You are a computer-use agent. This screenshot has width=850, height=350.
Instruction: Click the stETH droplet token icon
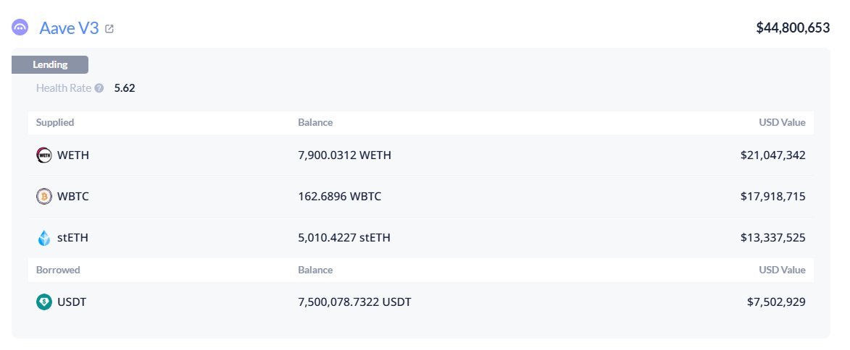[x=44, y=237]
